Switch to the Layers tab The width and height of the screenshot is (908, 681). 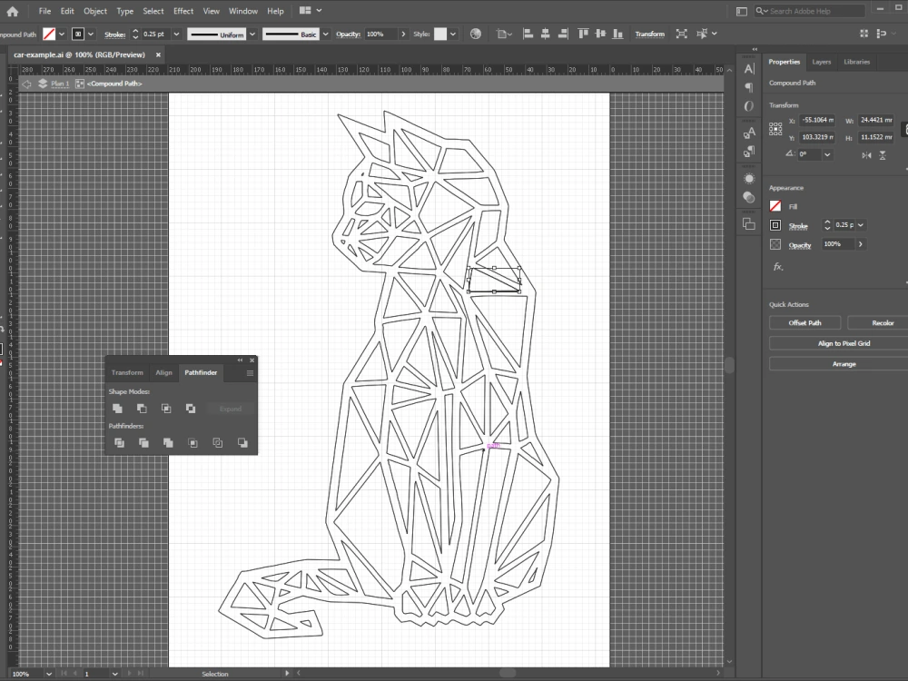(x=822, y=62)
